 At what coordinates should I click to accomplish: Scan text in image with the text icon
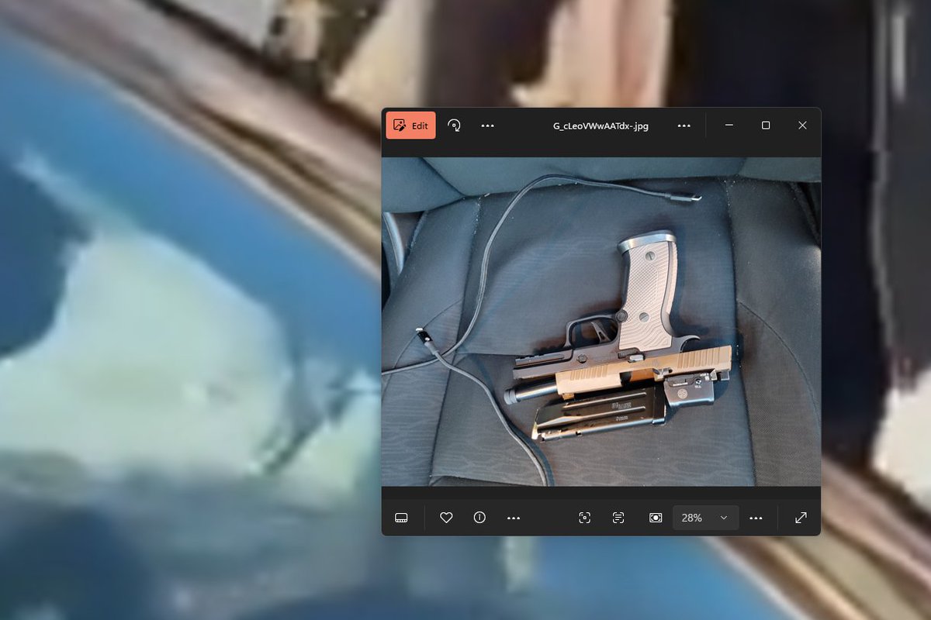pos(618,518)
